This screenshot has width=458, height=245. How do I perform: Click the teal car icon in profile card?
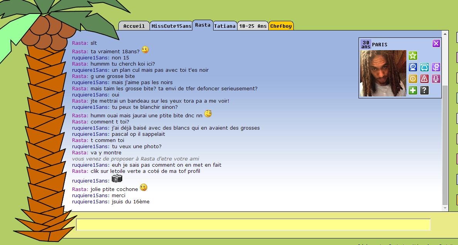(x=424, y=67)
